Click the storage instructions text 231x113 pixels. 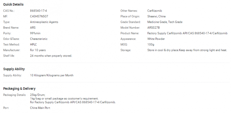pos(187,50)
